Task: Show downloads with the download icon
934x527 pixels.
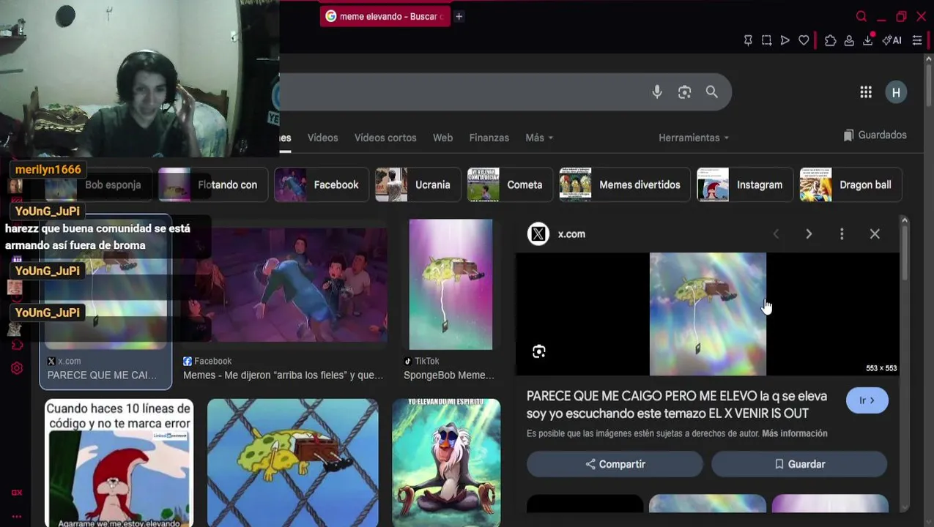Action: [x=868, y=40]
